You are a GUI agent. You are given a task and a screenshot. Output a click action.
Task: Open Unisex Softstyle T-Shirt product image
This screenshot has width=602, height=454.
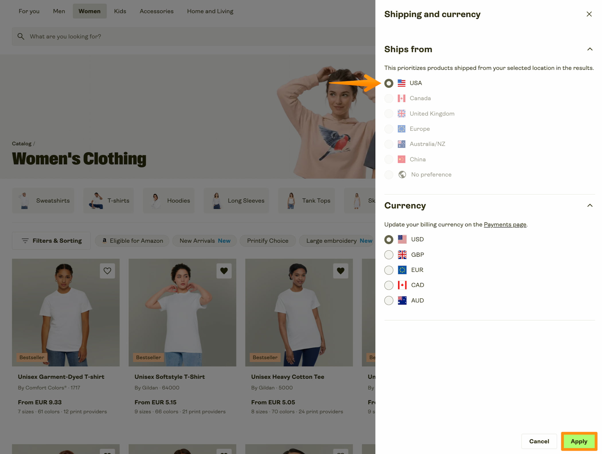[x=182, y=312]
